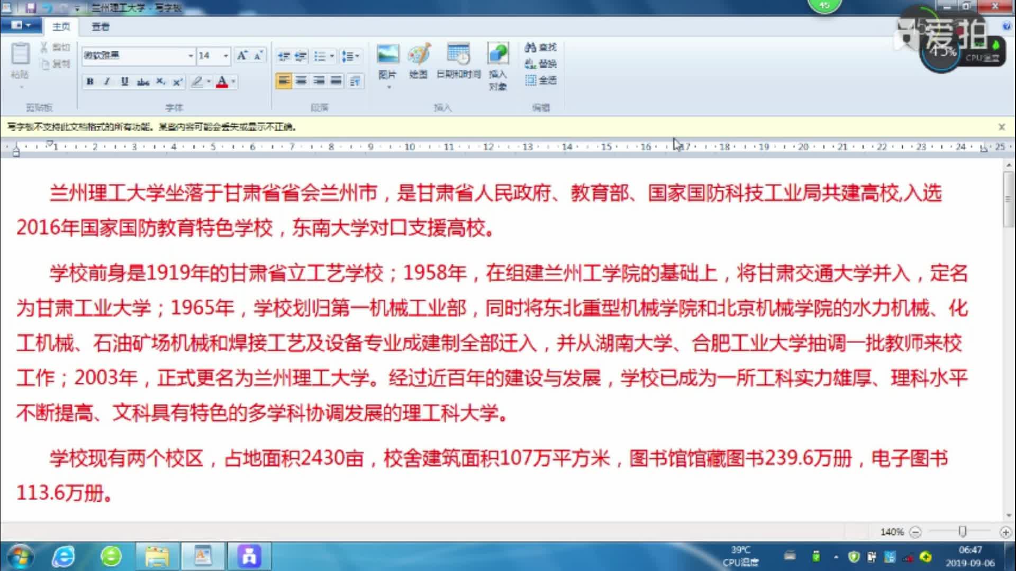Toggle Italic formatting

[107, 81]
